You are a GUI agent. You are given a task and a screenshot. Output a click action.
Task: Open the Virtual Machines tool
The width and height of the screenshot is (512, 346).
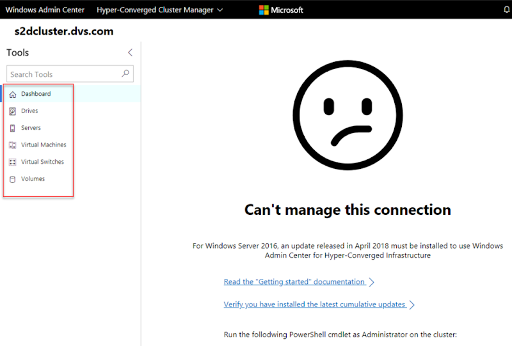pyautogui.click(x=71, y=145)
